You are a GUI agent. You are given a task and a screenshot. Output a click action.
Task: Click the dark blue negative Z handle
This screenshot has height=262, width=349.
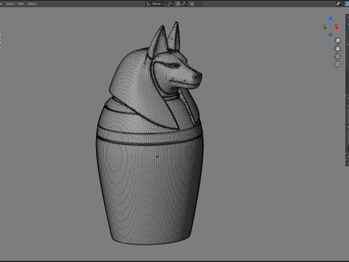(x=330, y=35)
